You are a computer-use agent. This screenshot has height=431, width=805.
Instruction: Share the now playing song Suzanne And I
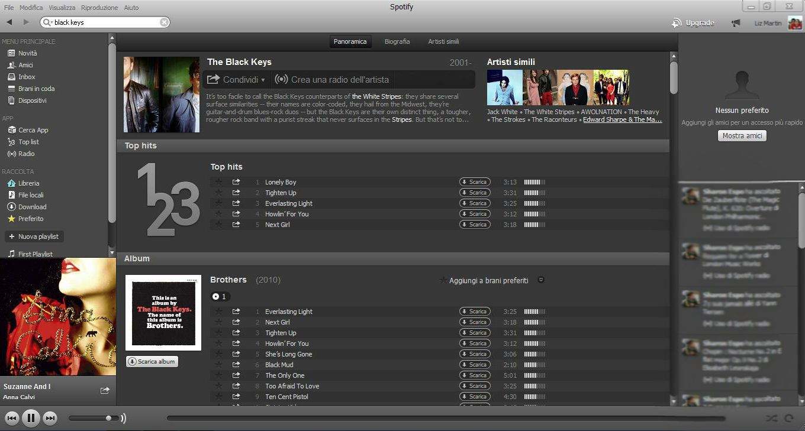[105, 390]
